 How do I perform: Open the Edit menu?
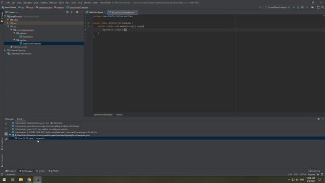click(13, 3)
